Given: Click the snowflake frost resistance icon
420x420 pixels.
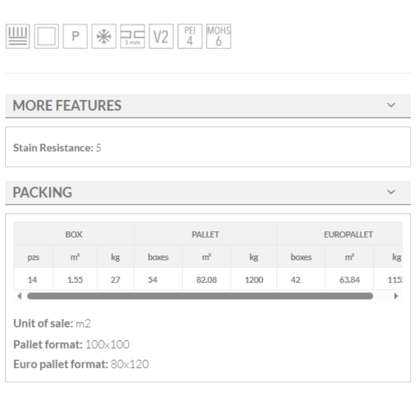Looking at the screenshot, I should pos(104,36).
